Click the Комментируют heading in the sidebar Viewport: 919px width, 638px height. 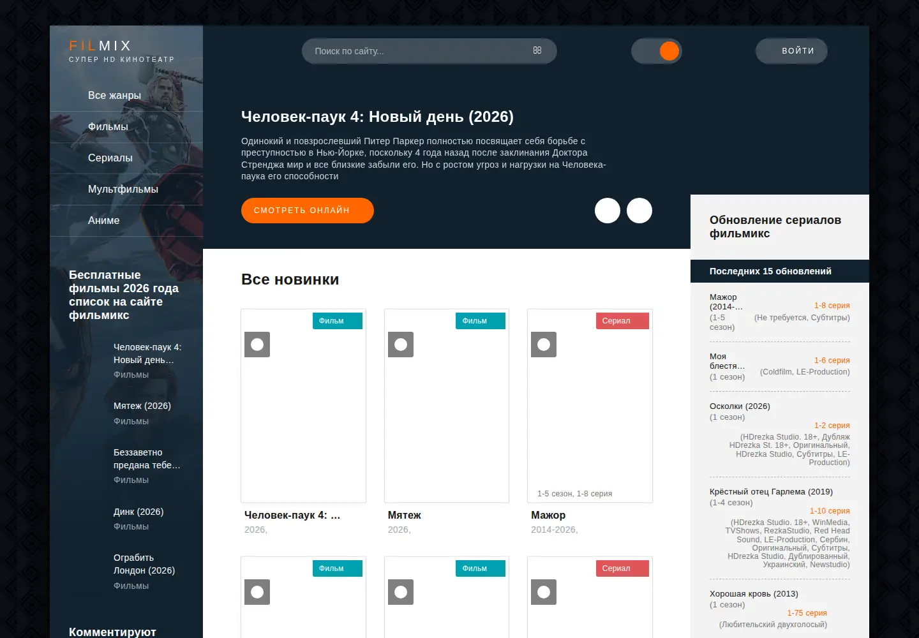pos(112,632)
